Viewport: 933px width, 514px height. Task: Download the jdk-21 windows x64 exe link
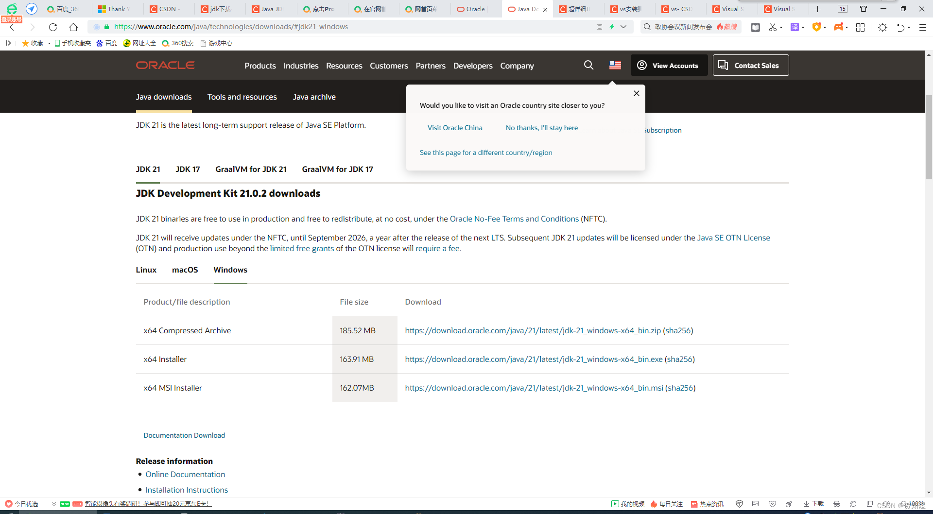pyautogui.click(x=534, y=359)
